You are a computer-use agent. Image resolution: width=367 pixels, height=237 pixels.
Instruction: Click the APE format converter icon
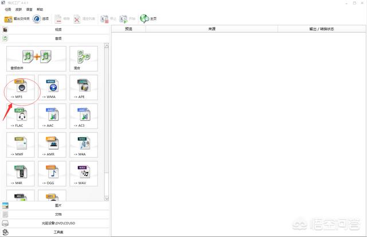(x=83, y=88)
